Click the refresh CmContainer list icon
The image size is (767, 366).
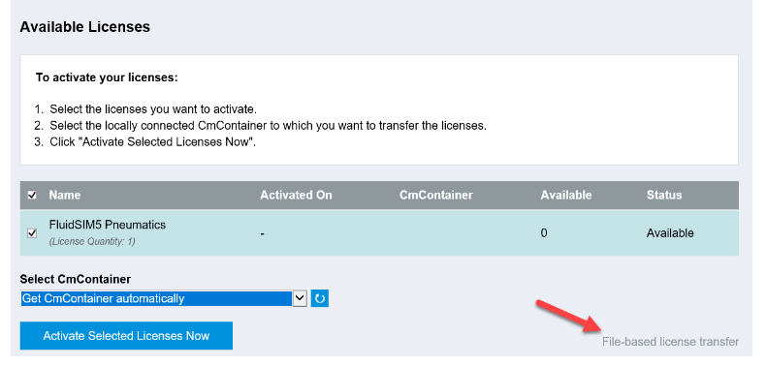(320, 298)
